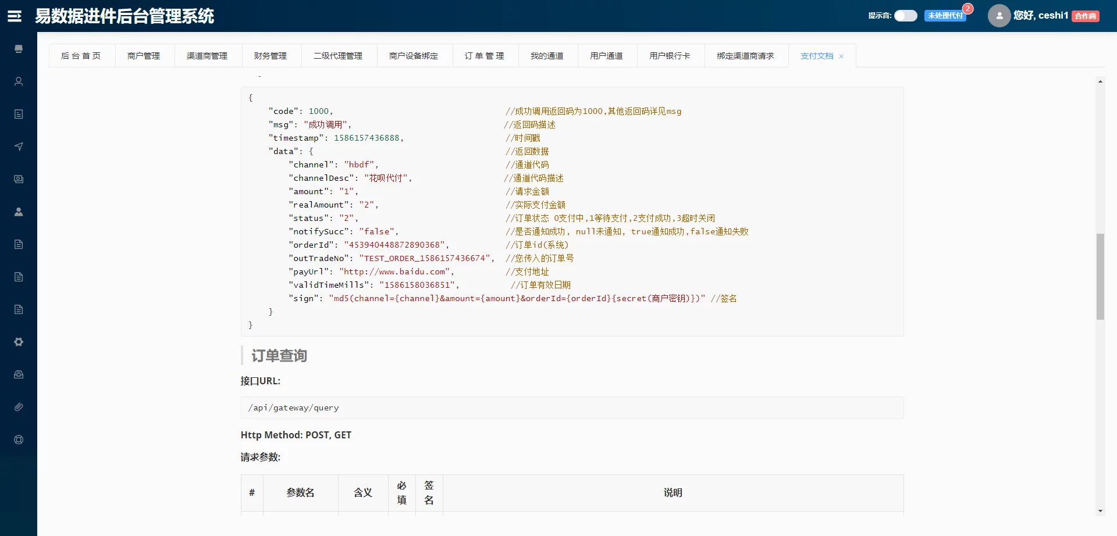Go to the 二级代理管理 tab
The height and width of the screenshot is (536, 1117).
[x=338, y=56]
